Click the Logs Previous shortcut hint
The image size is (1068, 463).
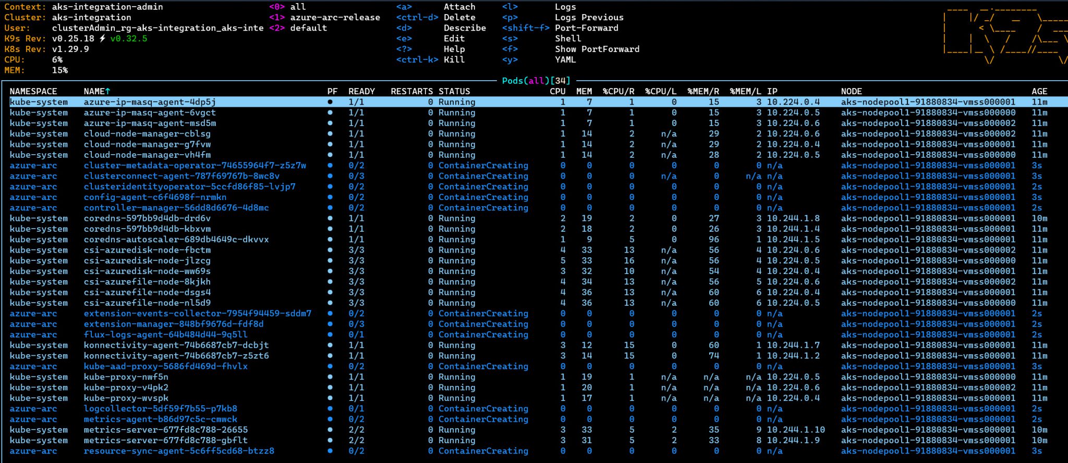click(x=589, y=17)
